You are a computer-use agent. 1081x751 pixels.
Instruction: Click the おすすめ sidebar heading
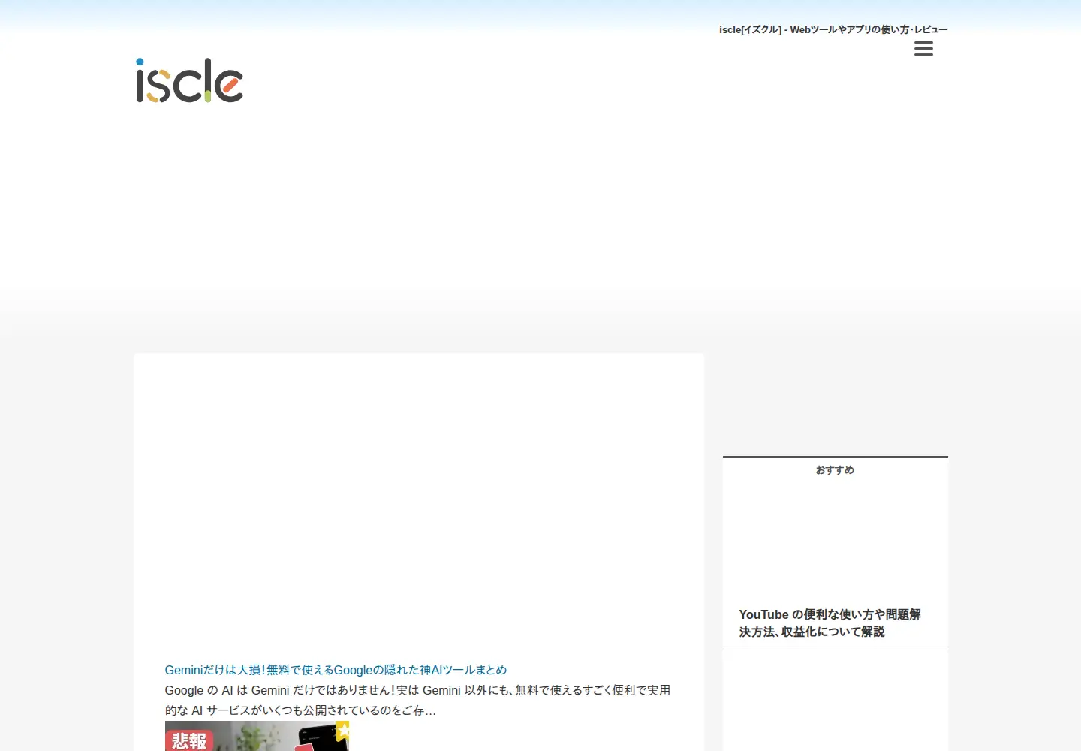pos(835,470)
